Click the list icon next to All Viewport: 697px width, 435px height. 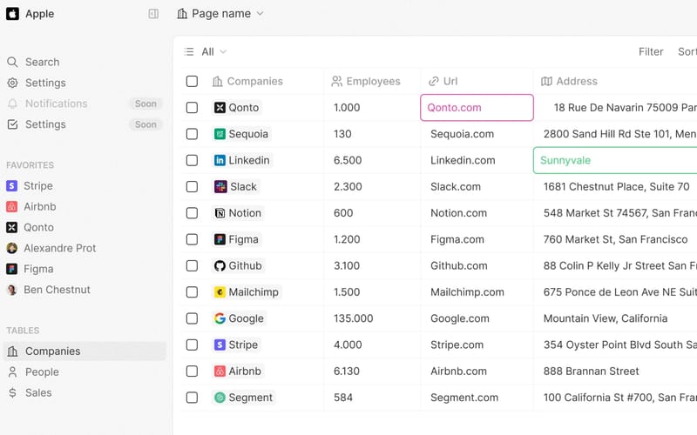(189, 52)
